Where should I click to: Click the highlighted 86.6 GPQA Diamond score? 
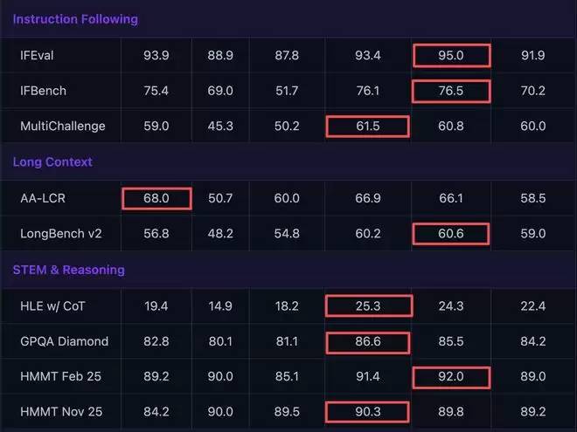point(367,341)
